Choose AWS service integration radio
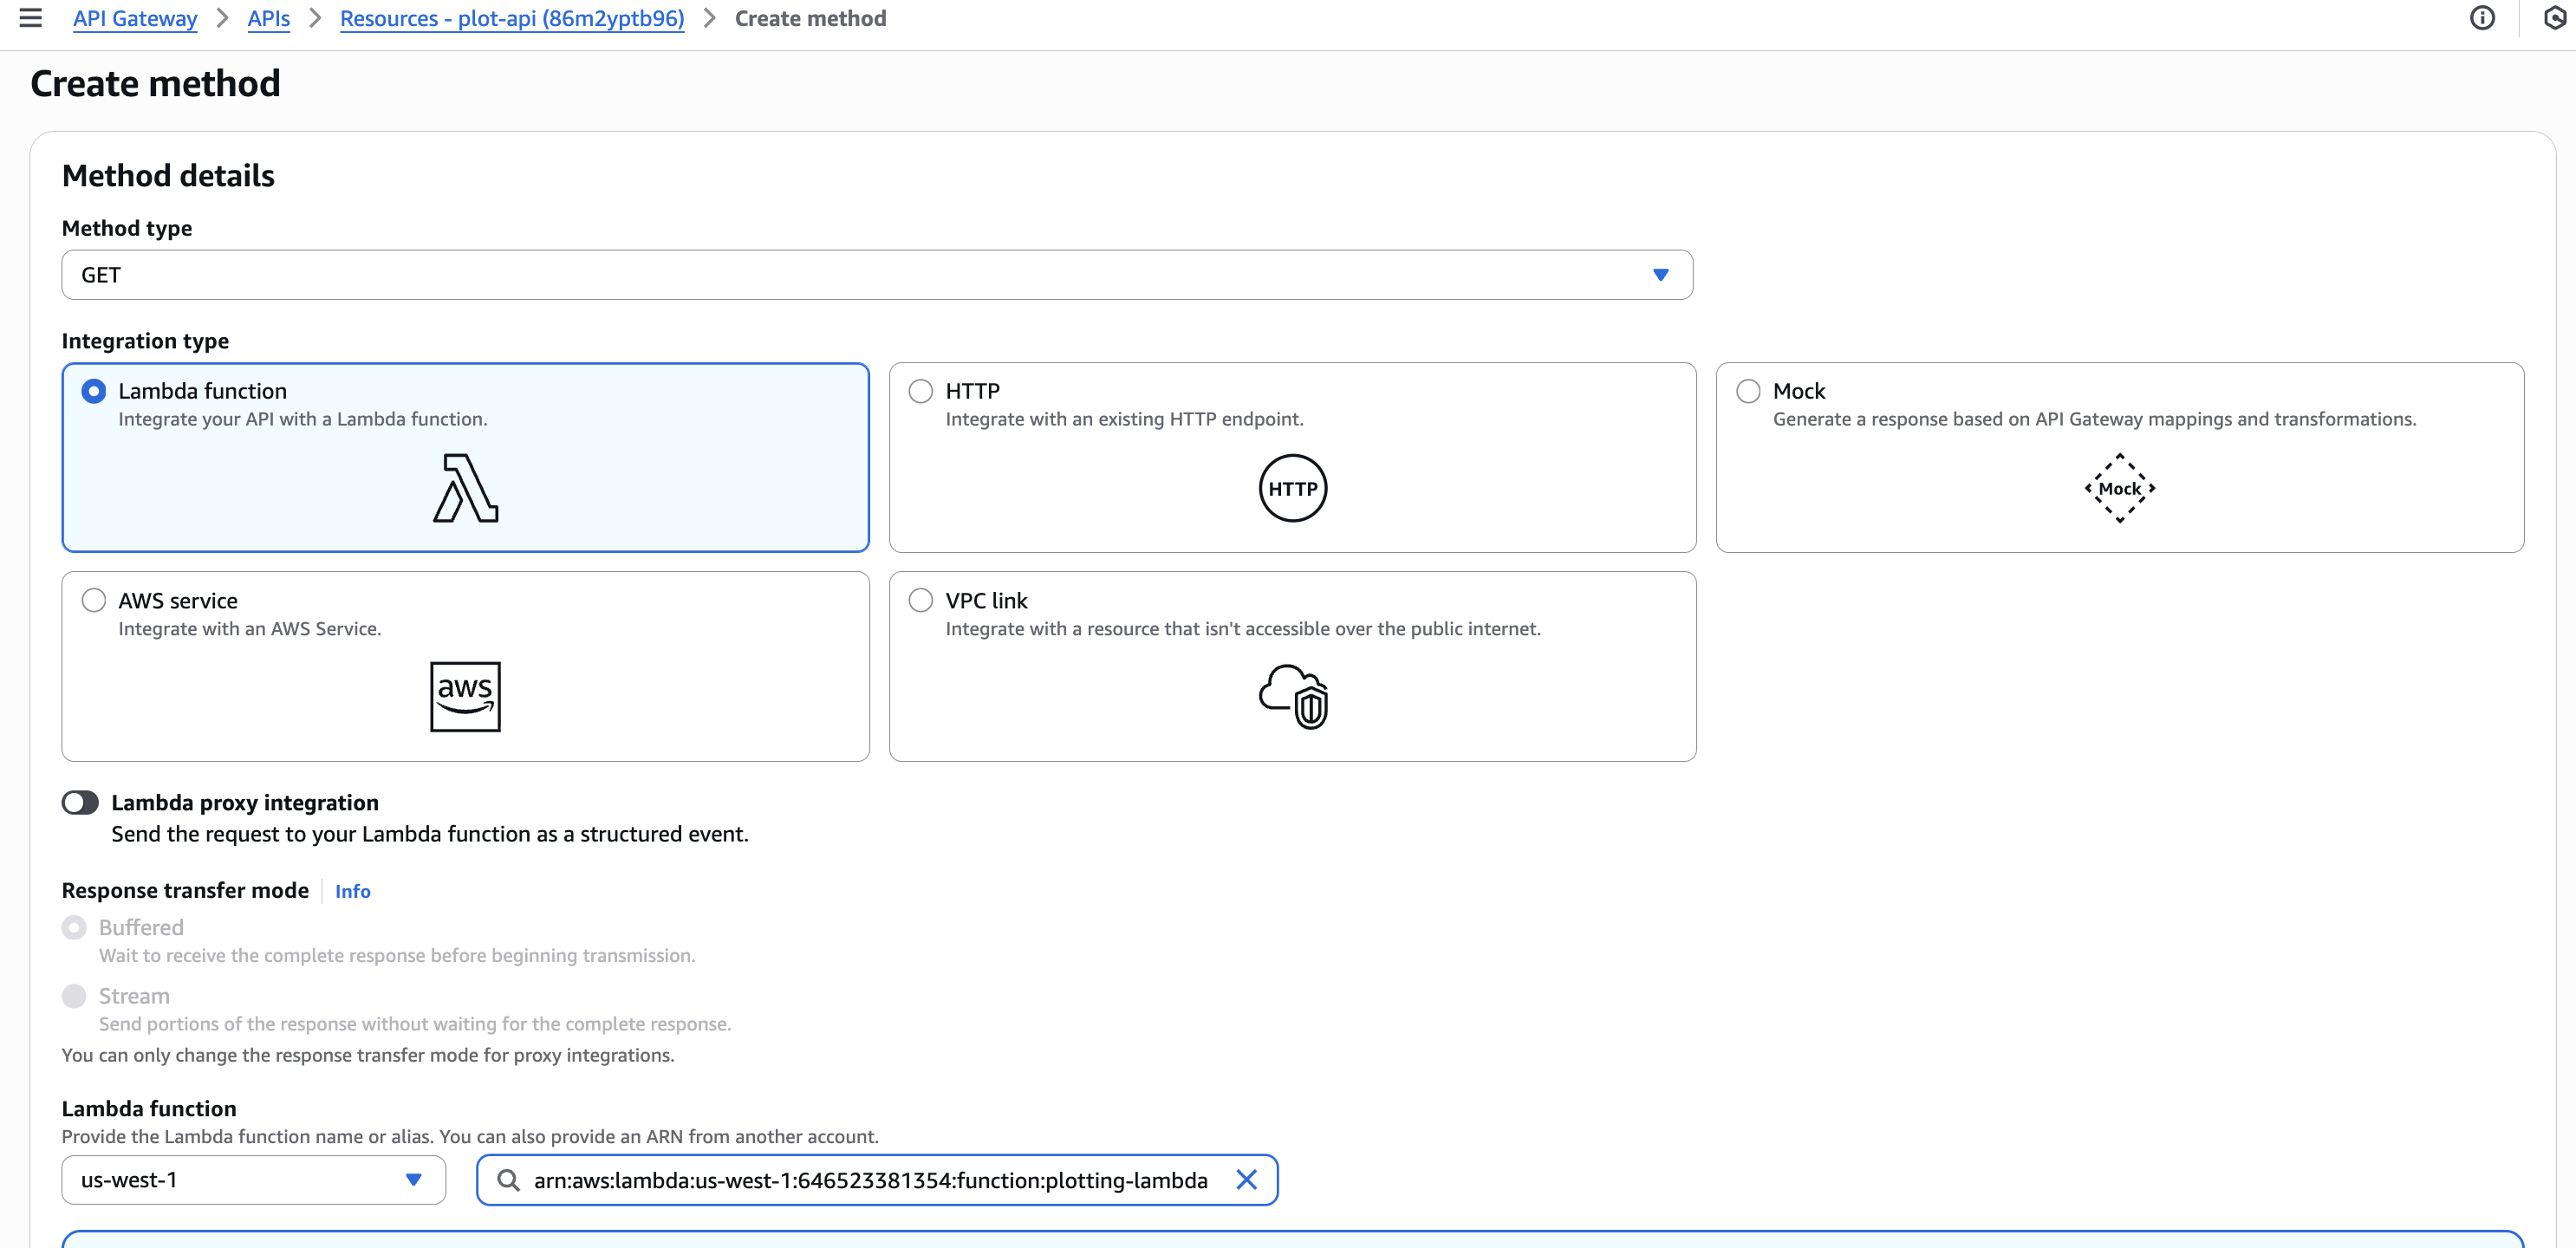The width and height of the screenshot is (2576, 1248). click(x=94, y=600)
